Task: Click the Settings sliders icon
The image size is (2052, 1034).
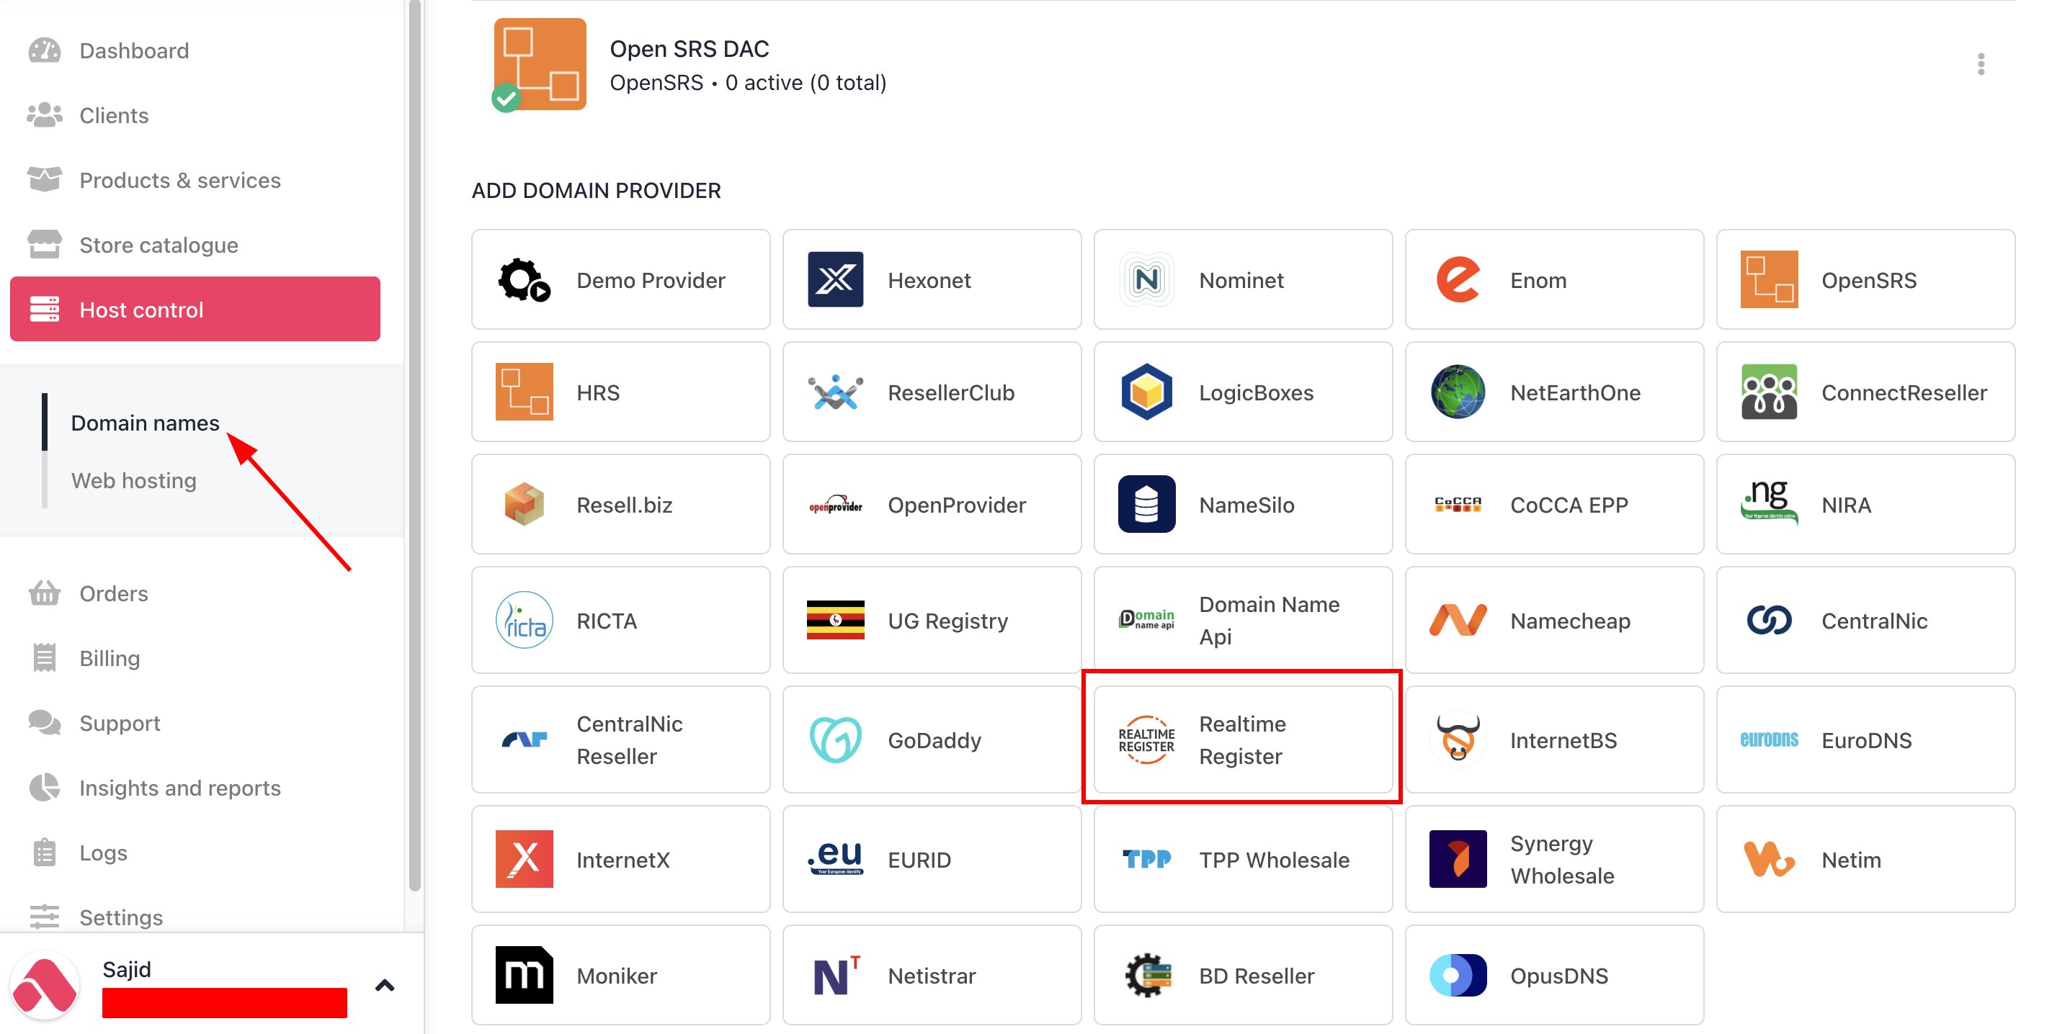Action: (45, 917)
